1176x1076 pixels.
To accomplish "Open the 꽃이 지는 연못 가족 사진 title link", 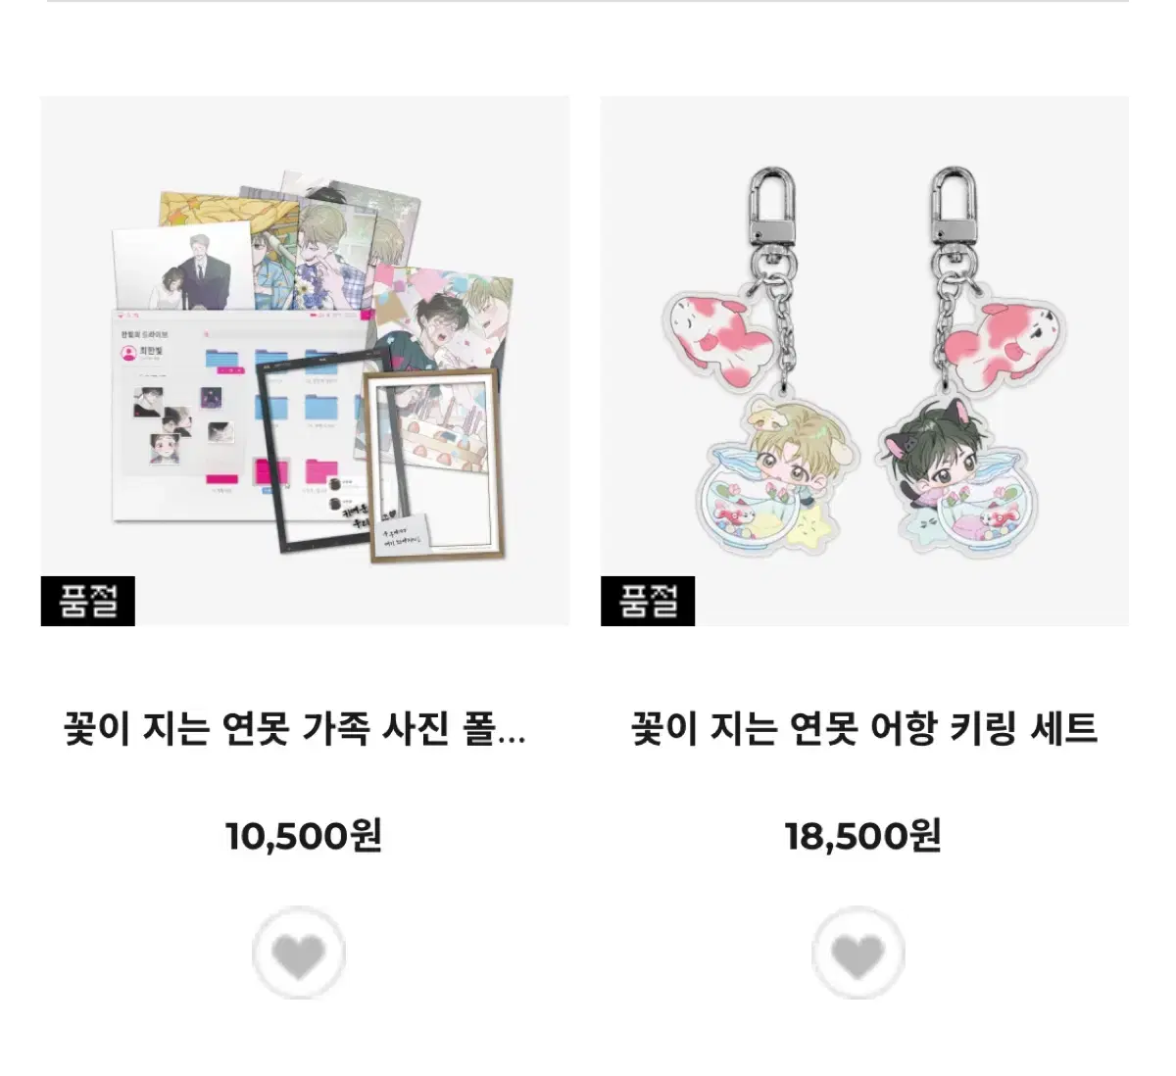I will point(295,729).
